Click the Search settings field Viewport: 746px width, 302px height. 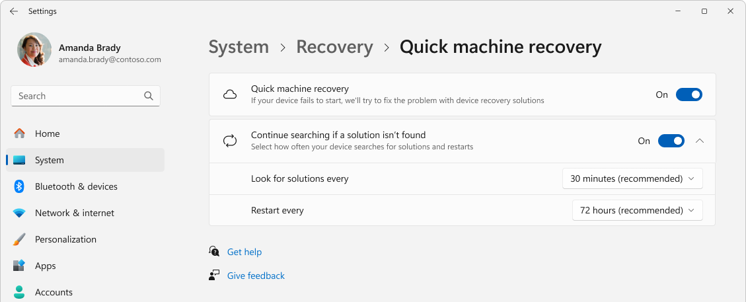[x=86, y=96]
